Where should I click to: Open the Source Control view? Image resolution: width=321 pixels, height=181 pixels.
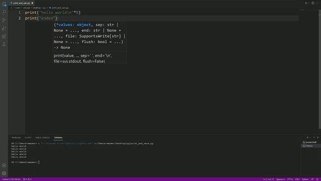pyautogui.click(x=4, y=20)
